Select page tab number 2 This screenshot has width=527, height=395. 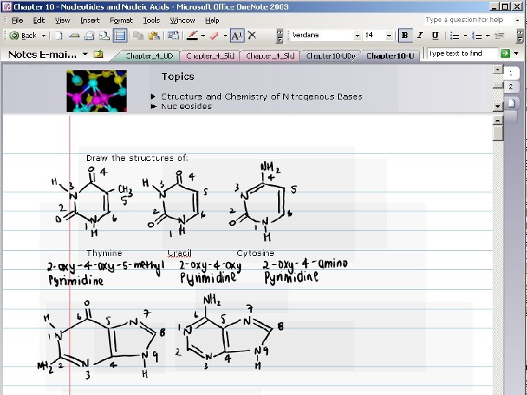tap(511, 86)
